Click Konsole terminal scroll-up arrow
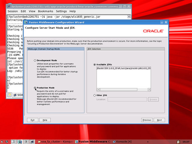Viewport: 192px width, 144px height. tap(129, 16)
